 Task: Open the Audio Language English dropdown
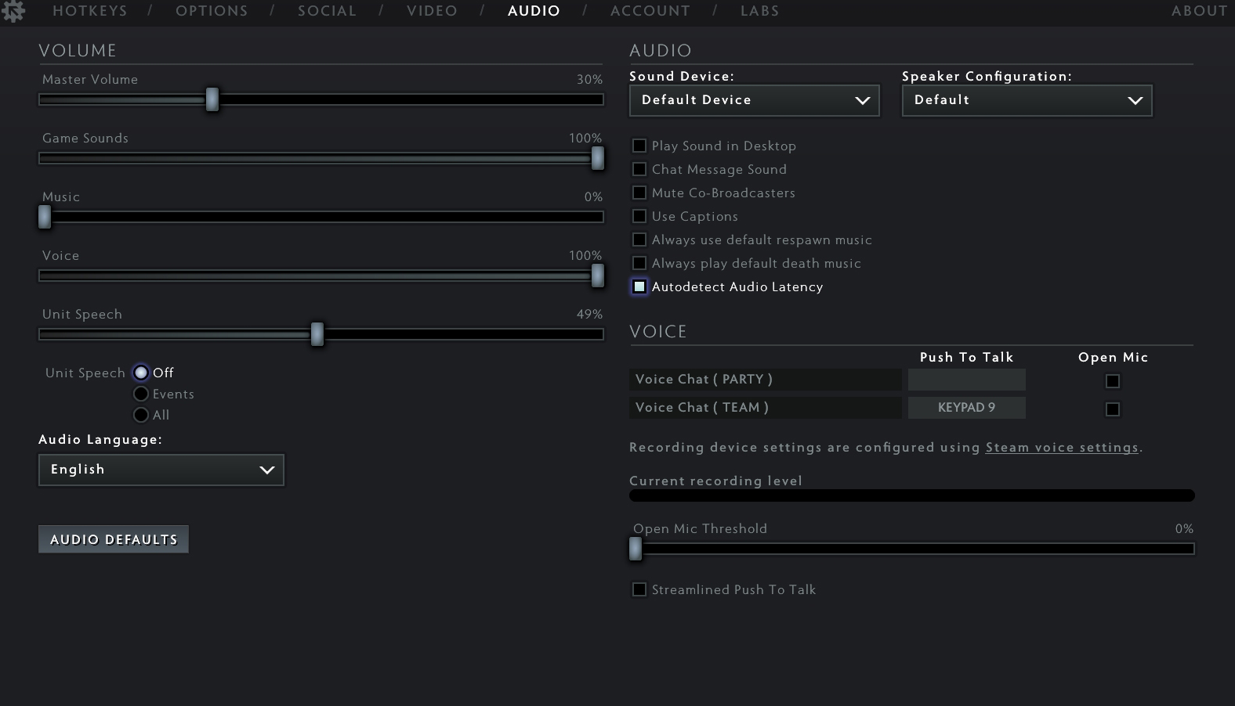coord(161,470)
